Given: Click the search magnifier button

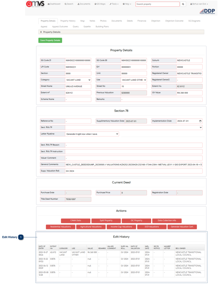Looking at the screenshot, I should (x=183, y=4).
